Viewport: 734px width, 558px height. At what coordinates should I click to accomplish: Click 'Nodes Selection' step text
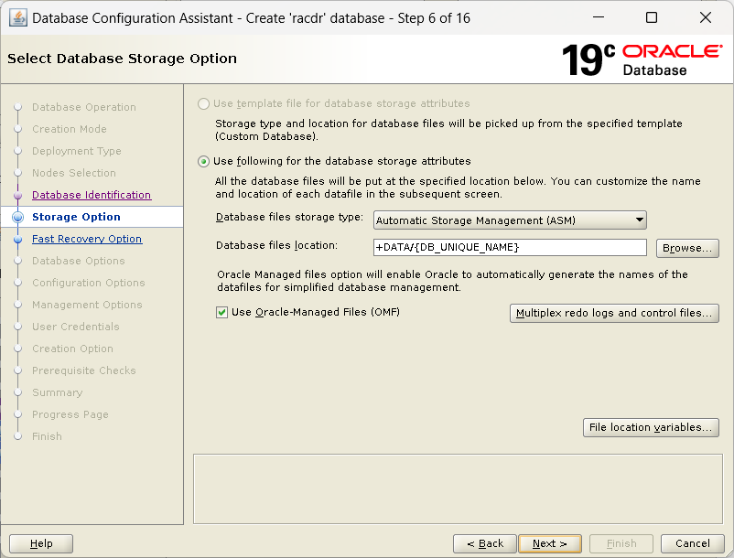74,173
